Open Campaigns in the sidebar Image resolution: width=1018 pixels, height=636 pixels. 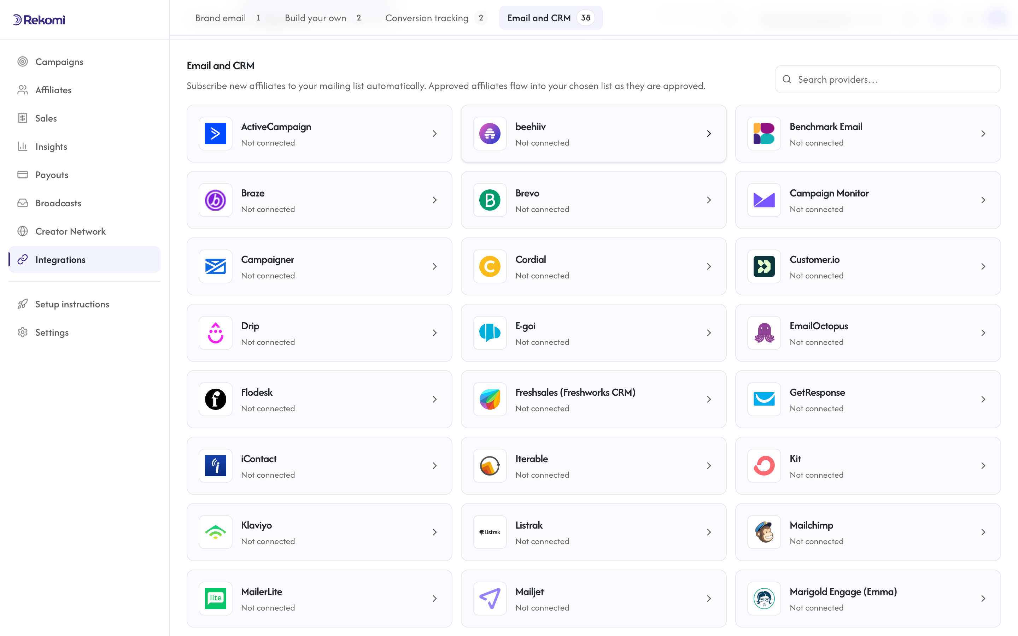(x=84, y=61)
